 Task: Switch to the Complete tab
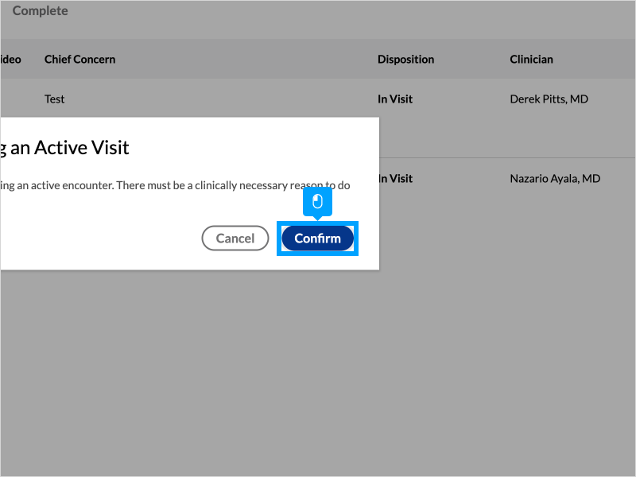point(40,11)
